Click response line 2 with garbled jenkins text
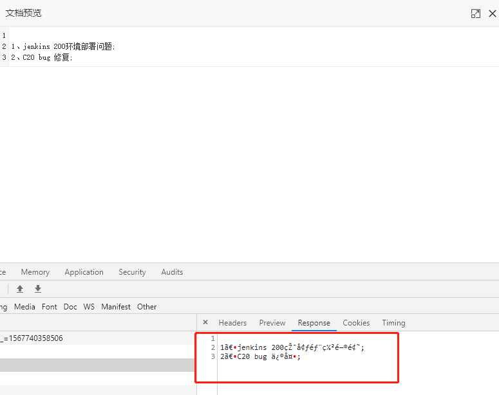Screen dimensions: 499x395 [292, 347]
